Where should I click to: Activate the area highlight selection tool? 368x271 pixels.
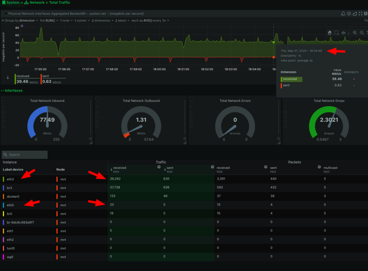(x=336, y=33)
